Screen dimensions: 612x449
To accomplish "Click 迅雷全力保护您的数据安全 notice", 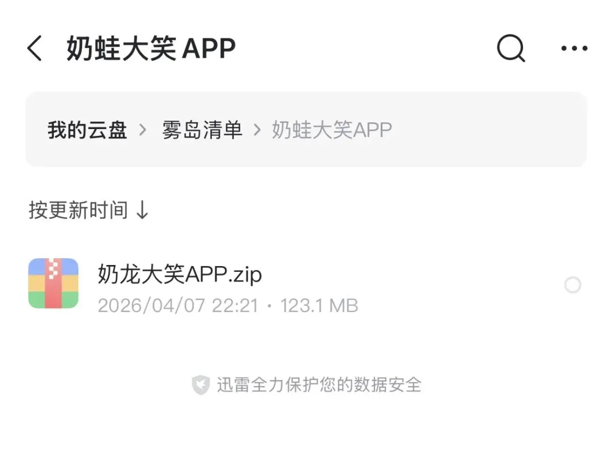I will [x=319, y=384].
